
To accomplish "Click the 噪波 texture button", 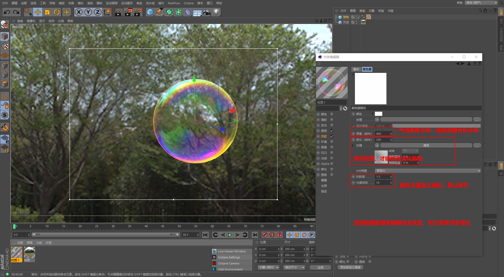I will pyautogui.click(x=426, y=145).
